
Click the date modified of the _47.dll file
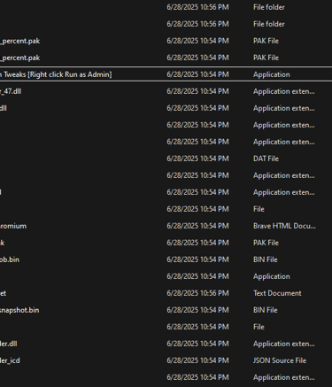(x=197, y=91)
